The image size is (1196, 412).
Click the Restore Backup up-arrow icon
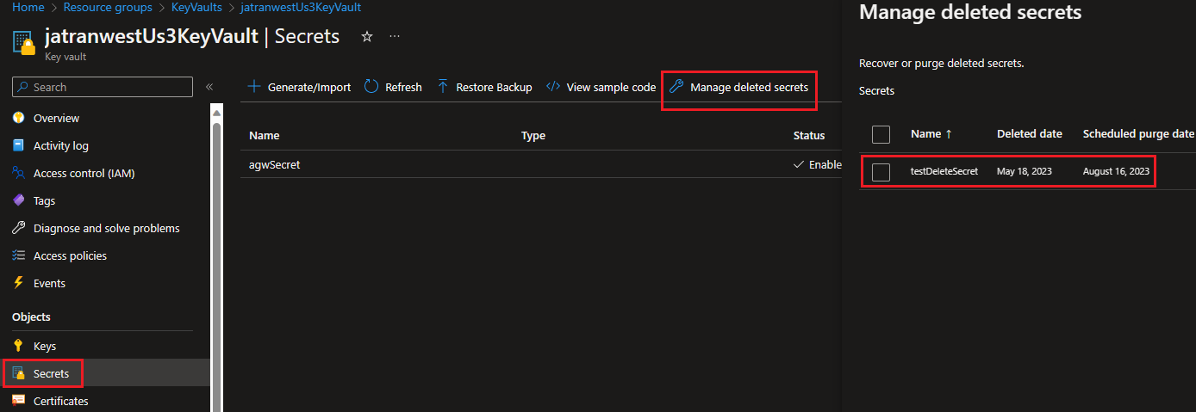tap(443, 87)
